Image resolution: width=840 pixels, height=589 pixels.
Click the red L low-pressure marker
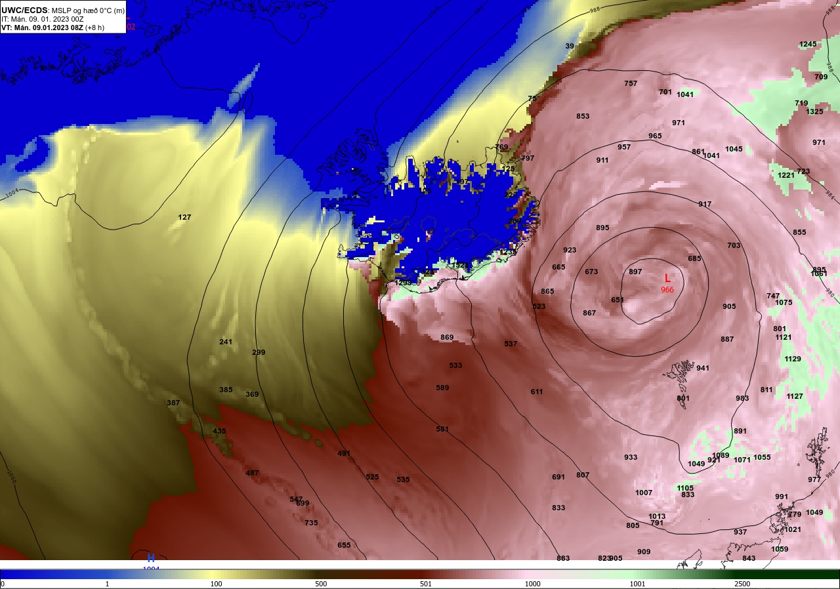click(x=667, y=278)
